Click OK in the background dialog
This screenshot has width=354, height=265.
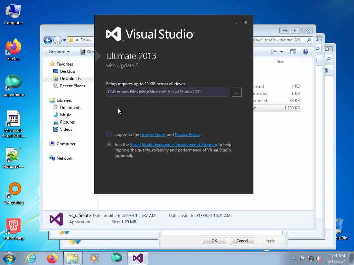click(214, 241)
